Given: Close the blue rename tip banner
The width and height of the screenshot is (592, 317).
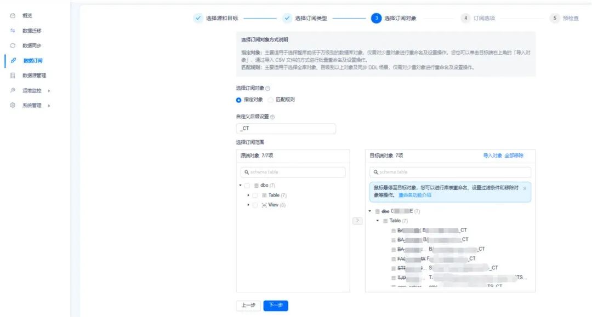Looking at the screenshot, I should [x=525, y=188].
